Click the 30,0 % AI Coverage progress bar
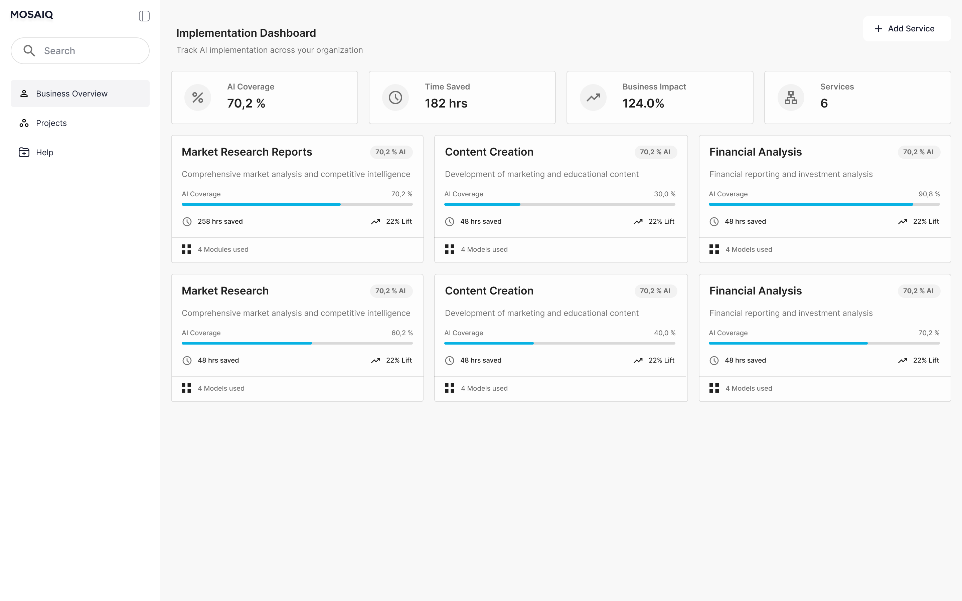 coord(559,204)
